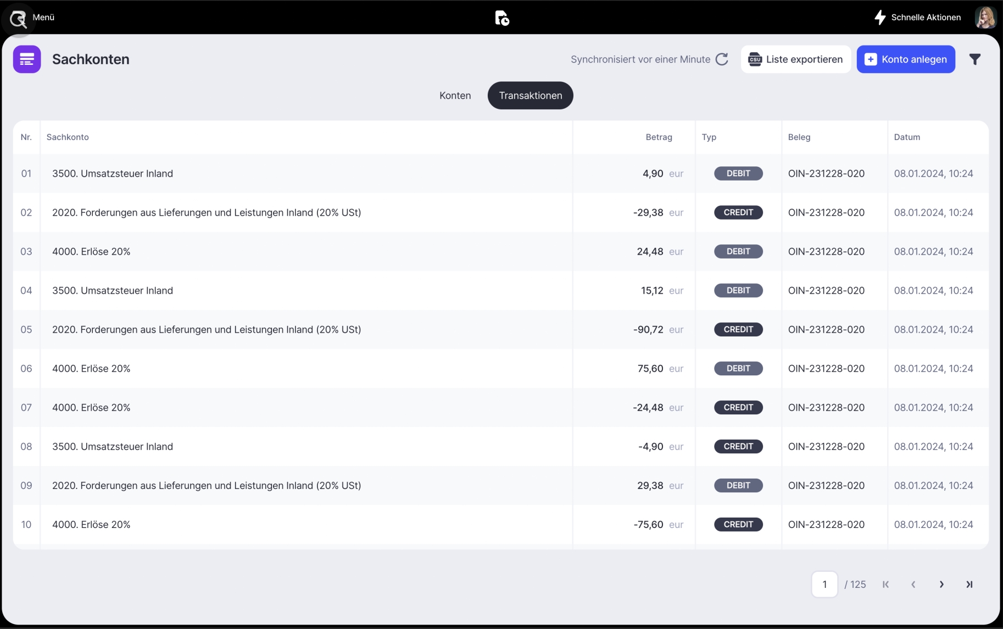Image resolution: width=1003 pixels, height=629 pixels.
Task: Click the Datum column header
Action: pyautogui.click(x=907, y=137)
